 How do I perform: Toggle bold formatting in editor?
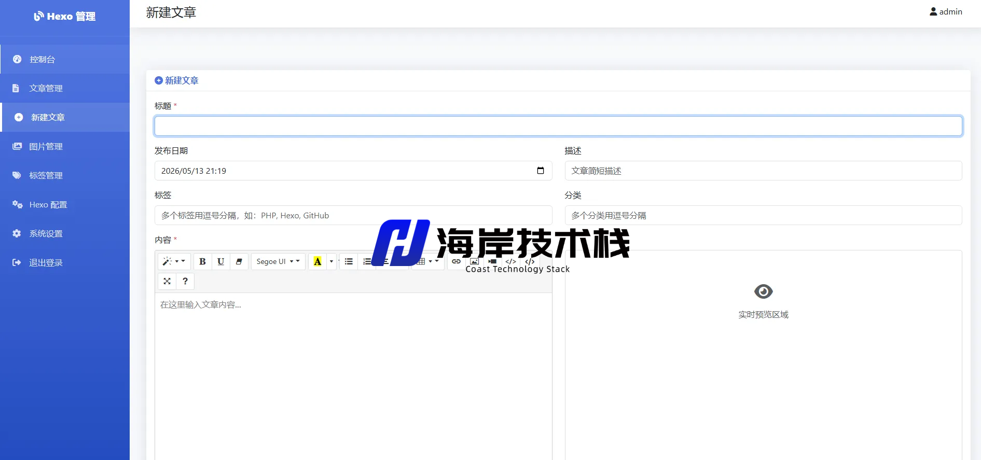[203, 261]
